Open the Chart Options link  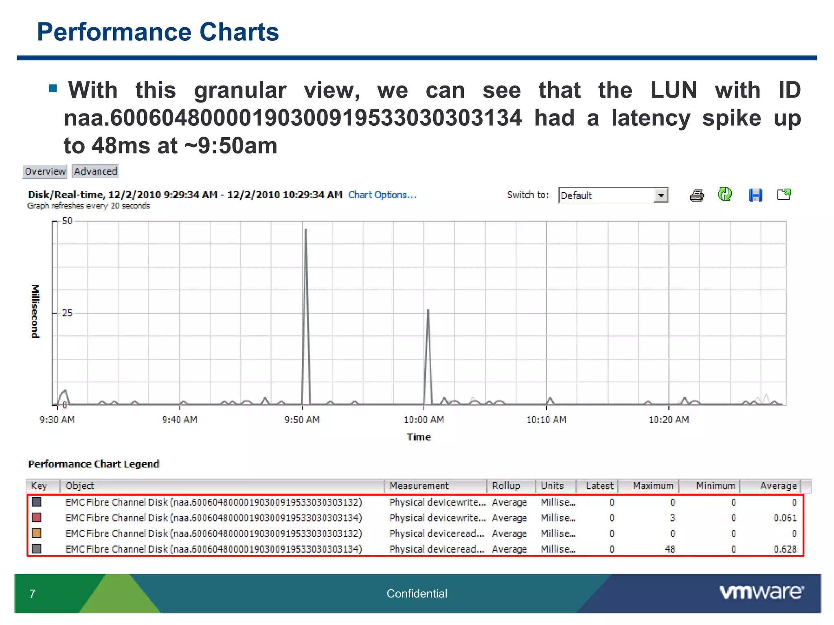tap(382, 195)
